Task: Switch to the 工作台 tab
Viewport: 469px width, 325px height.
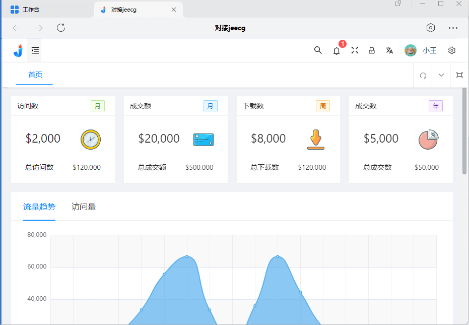Action: click(x=48, y=10)
